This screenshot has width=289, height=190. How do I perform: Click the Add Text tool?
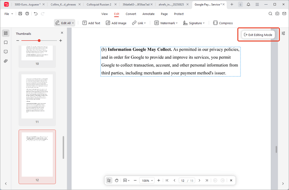coord(91,23)
